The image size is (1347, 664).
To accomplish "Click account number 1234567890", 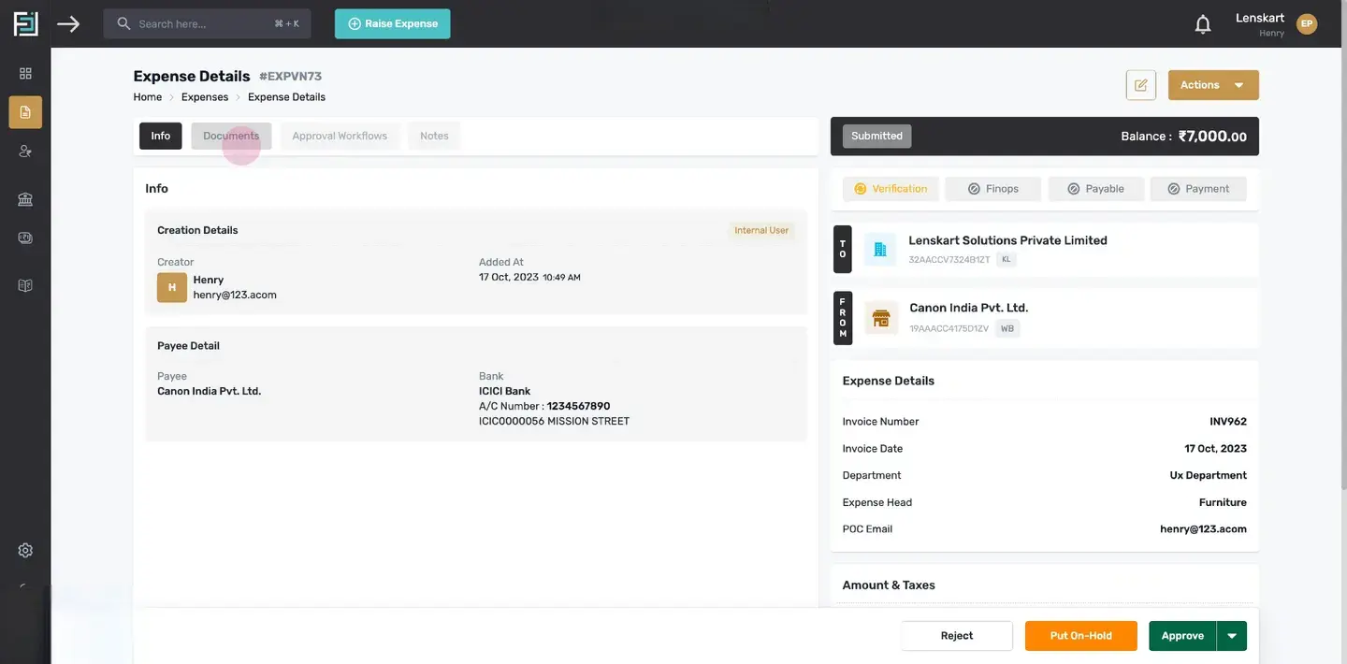I will [x=578, y=407].
